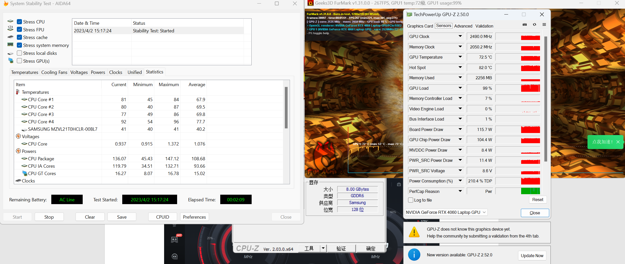Click the Voltages lightning icon in statistics
This screenshot has width=625, height=264.
point(18,136)
